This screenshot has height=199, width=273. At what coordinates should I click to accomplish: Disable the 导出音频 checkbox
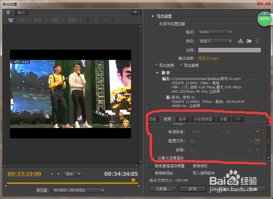pos(181,65)
